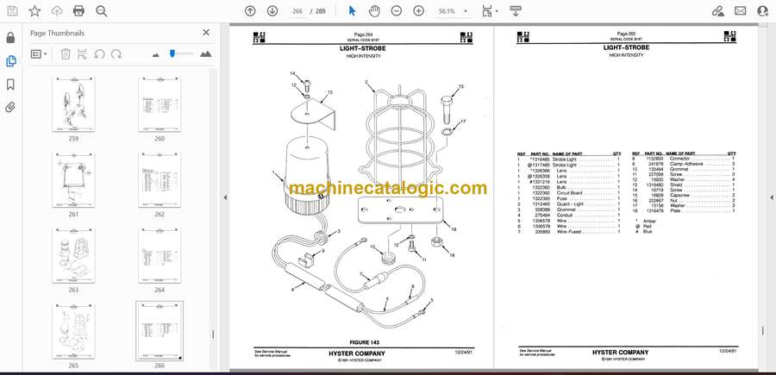
Task: Share a link to the file
Action: 718,11
